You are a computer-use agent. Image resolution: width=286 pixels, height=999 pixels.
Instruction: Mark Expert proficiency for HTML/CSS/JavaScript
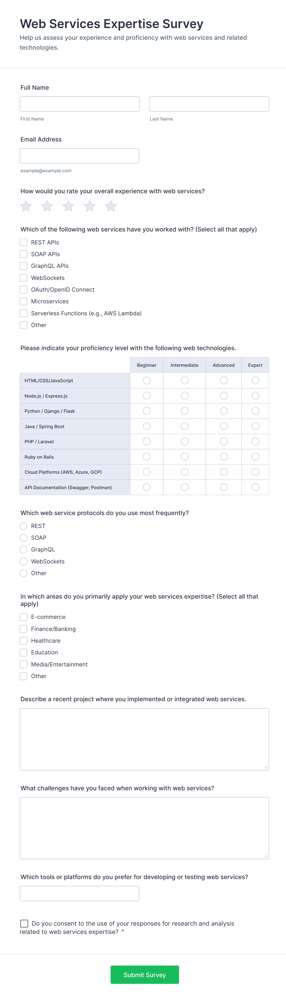pos(255,380)
